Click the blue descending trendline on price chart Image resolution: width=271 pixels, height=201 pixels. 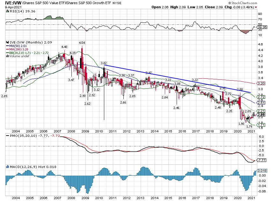click(177, 79)
